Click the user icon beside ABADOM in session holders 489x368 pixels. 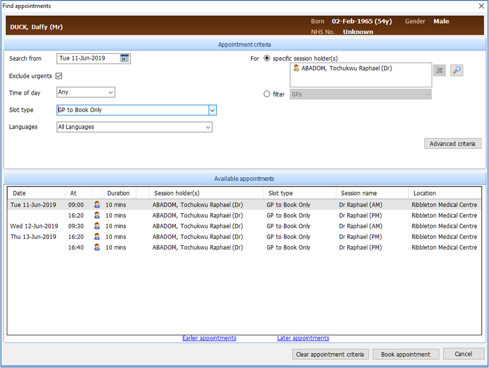(x=296, y=68)
